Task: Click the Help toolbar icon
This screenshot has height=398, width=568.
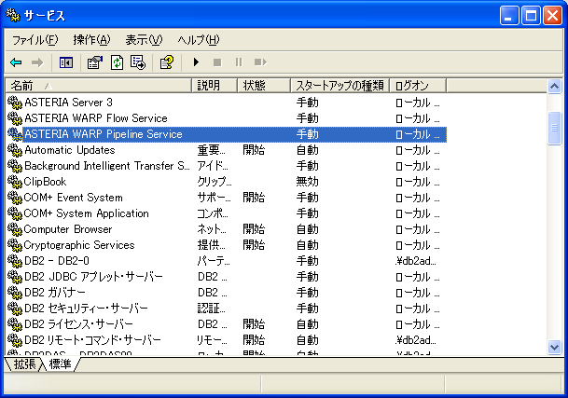Action: (166, 62)
